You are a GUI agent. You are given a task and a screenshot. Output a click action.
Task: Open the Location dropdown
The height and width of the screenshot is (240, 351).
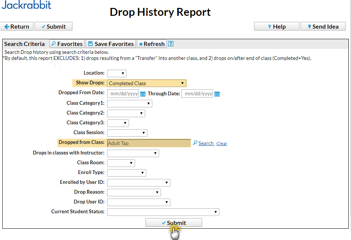pyautogui.click(x=117, y=73)
